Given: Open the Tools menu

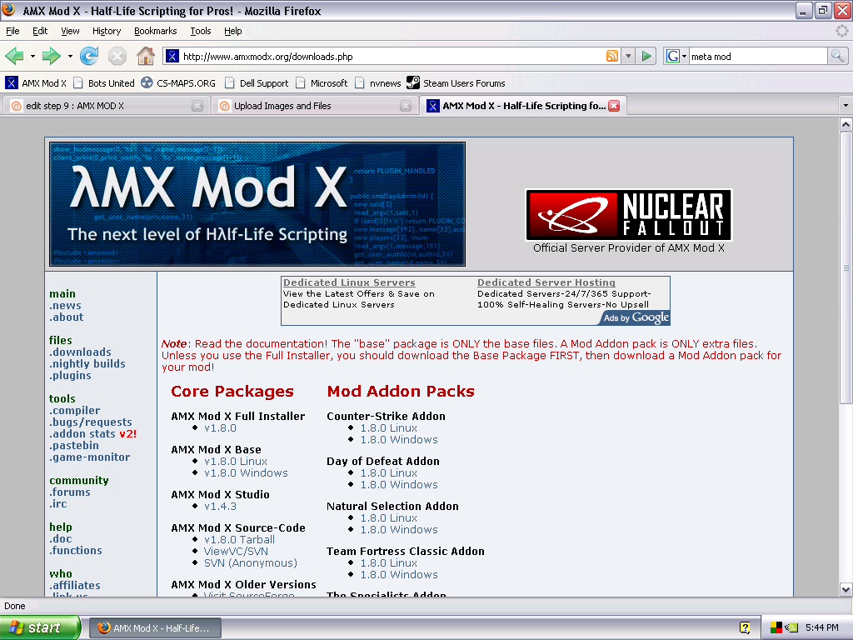Looking at the screenshot, I should [x=200, y=31].
